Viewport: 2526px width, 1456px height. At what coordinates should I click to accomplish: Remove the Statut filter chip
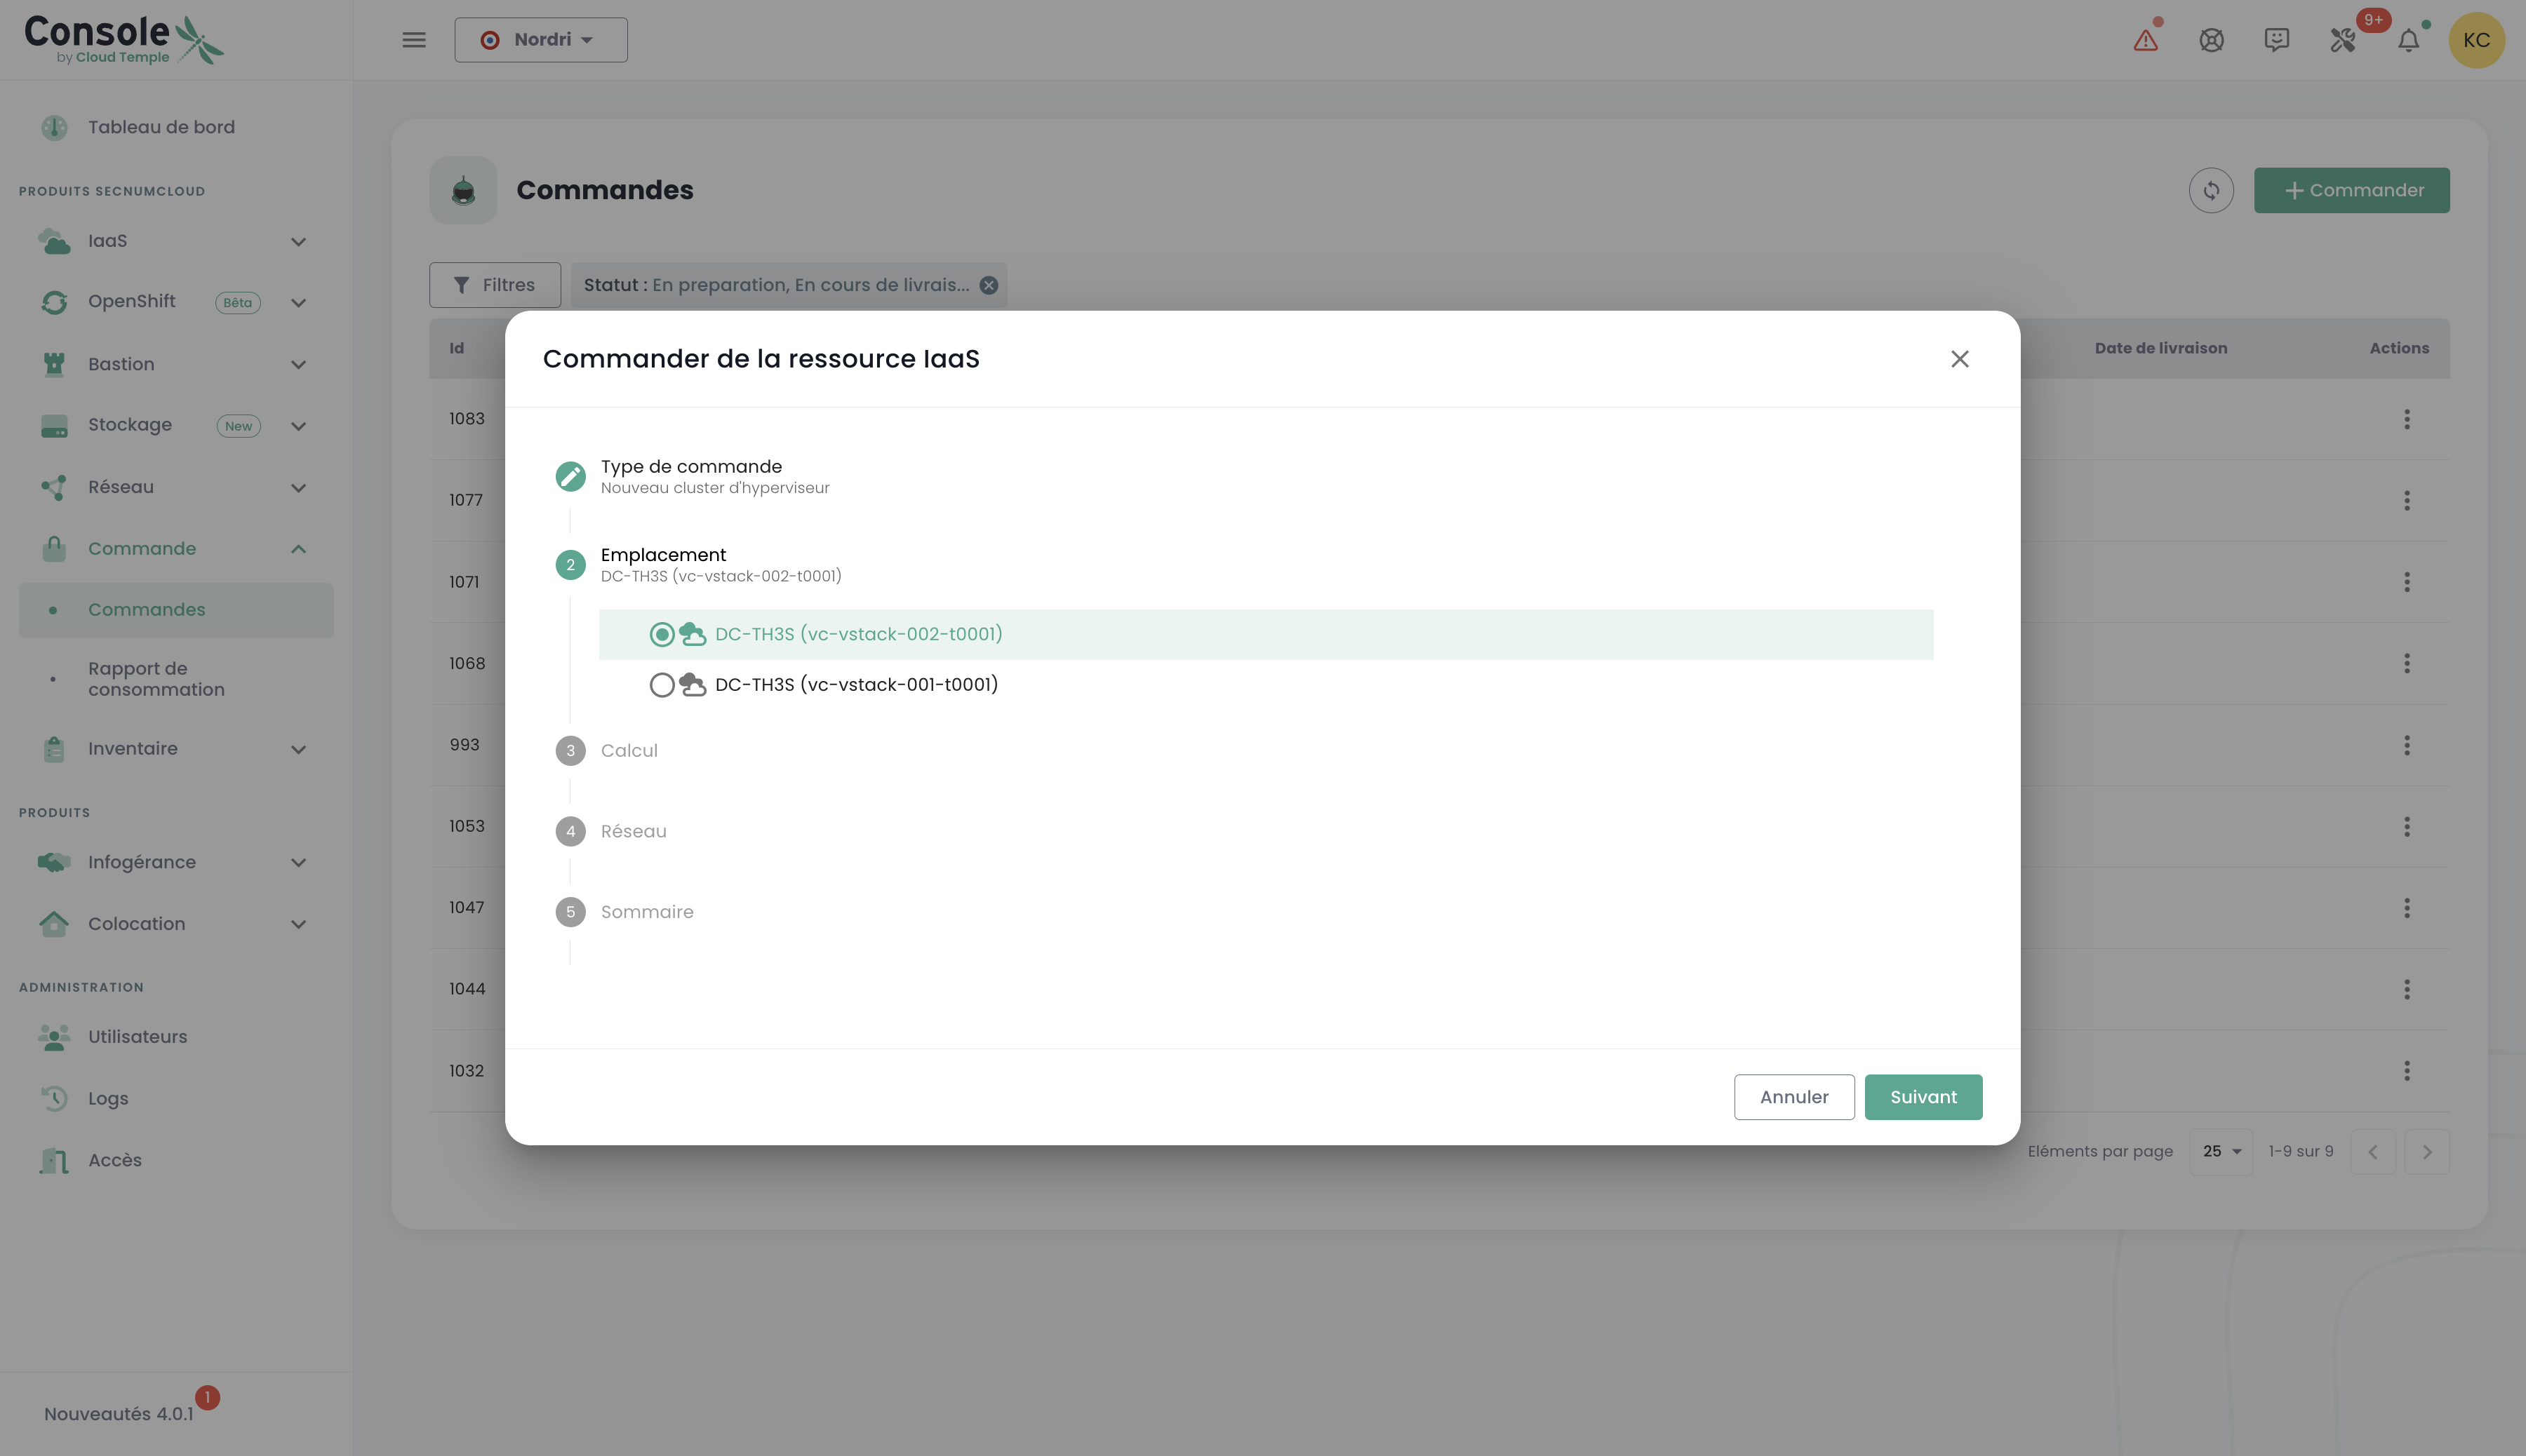[x=989, y=285]
